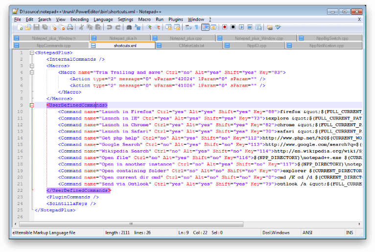Open the Language menu
This screenshot has height=252, width=375.
(103, 20)
